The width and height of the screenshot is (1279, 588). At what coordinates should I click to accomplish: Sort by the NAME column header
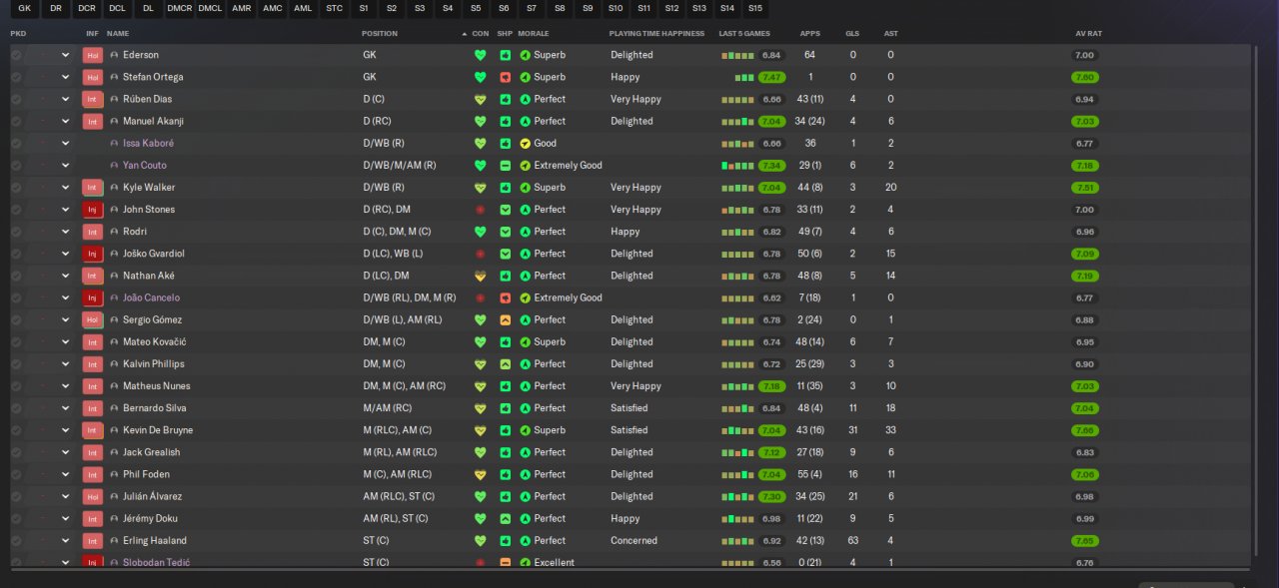click(118, 34)
